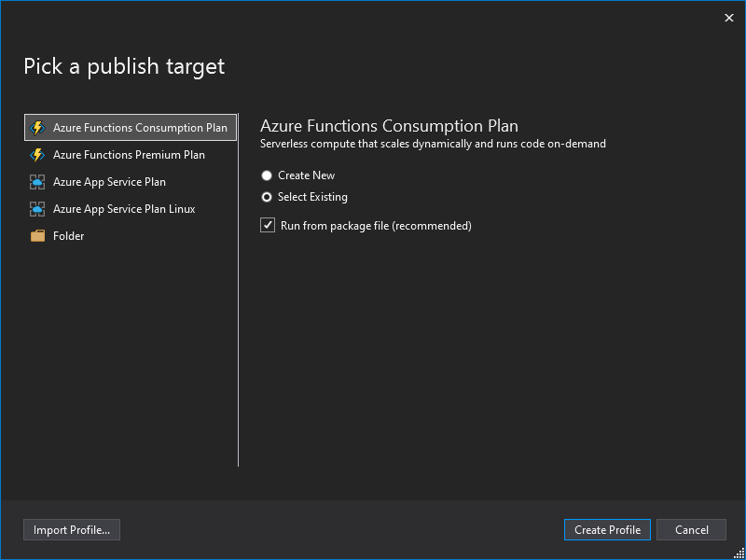This screenshot has width=746, height=560.
Task: Choose the Select Existing radio option
Action: pyautogui.click(x=268, y=197)
